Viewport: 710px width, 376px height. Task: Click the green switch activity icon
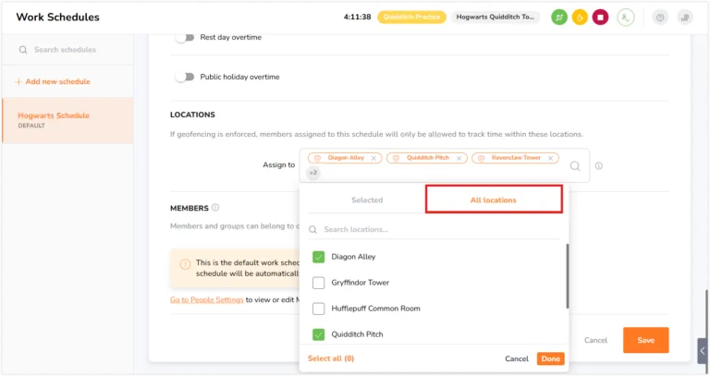(x=559, y=18)
